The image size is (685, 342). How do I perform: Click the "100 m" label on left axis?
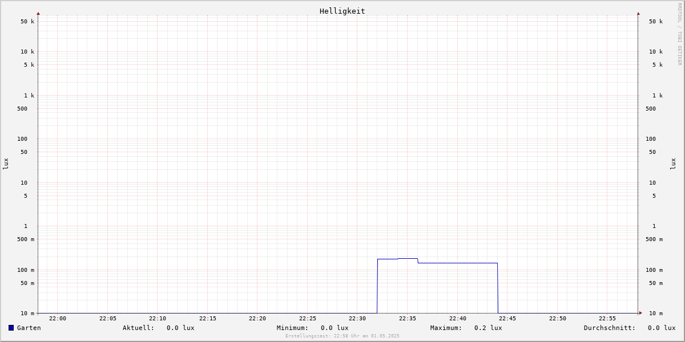pyautogui.click(x=26, y=270)
